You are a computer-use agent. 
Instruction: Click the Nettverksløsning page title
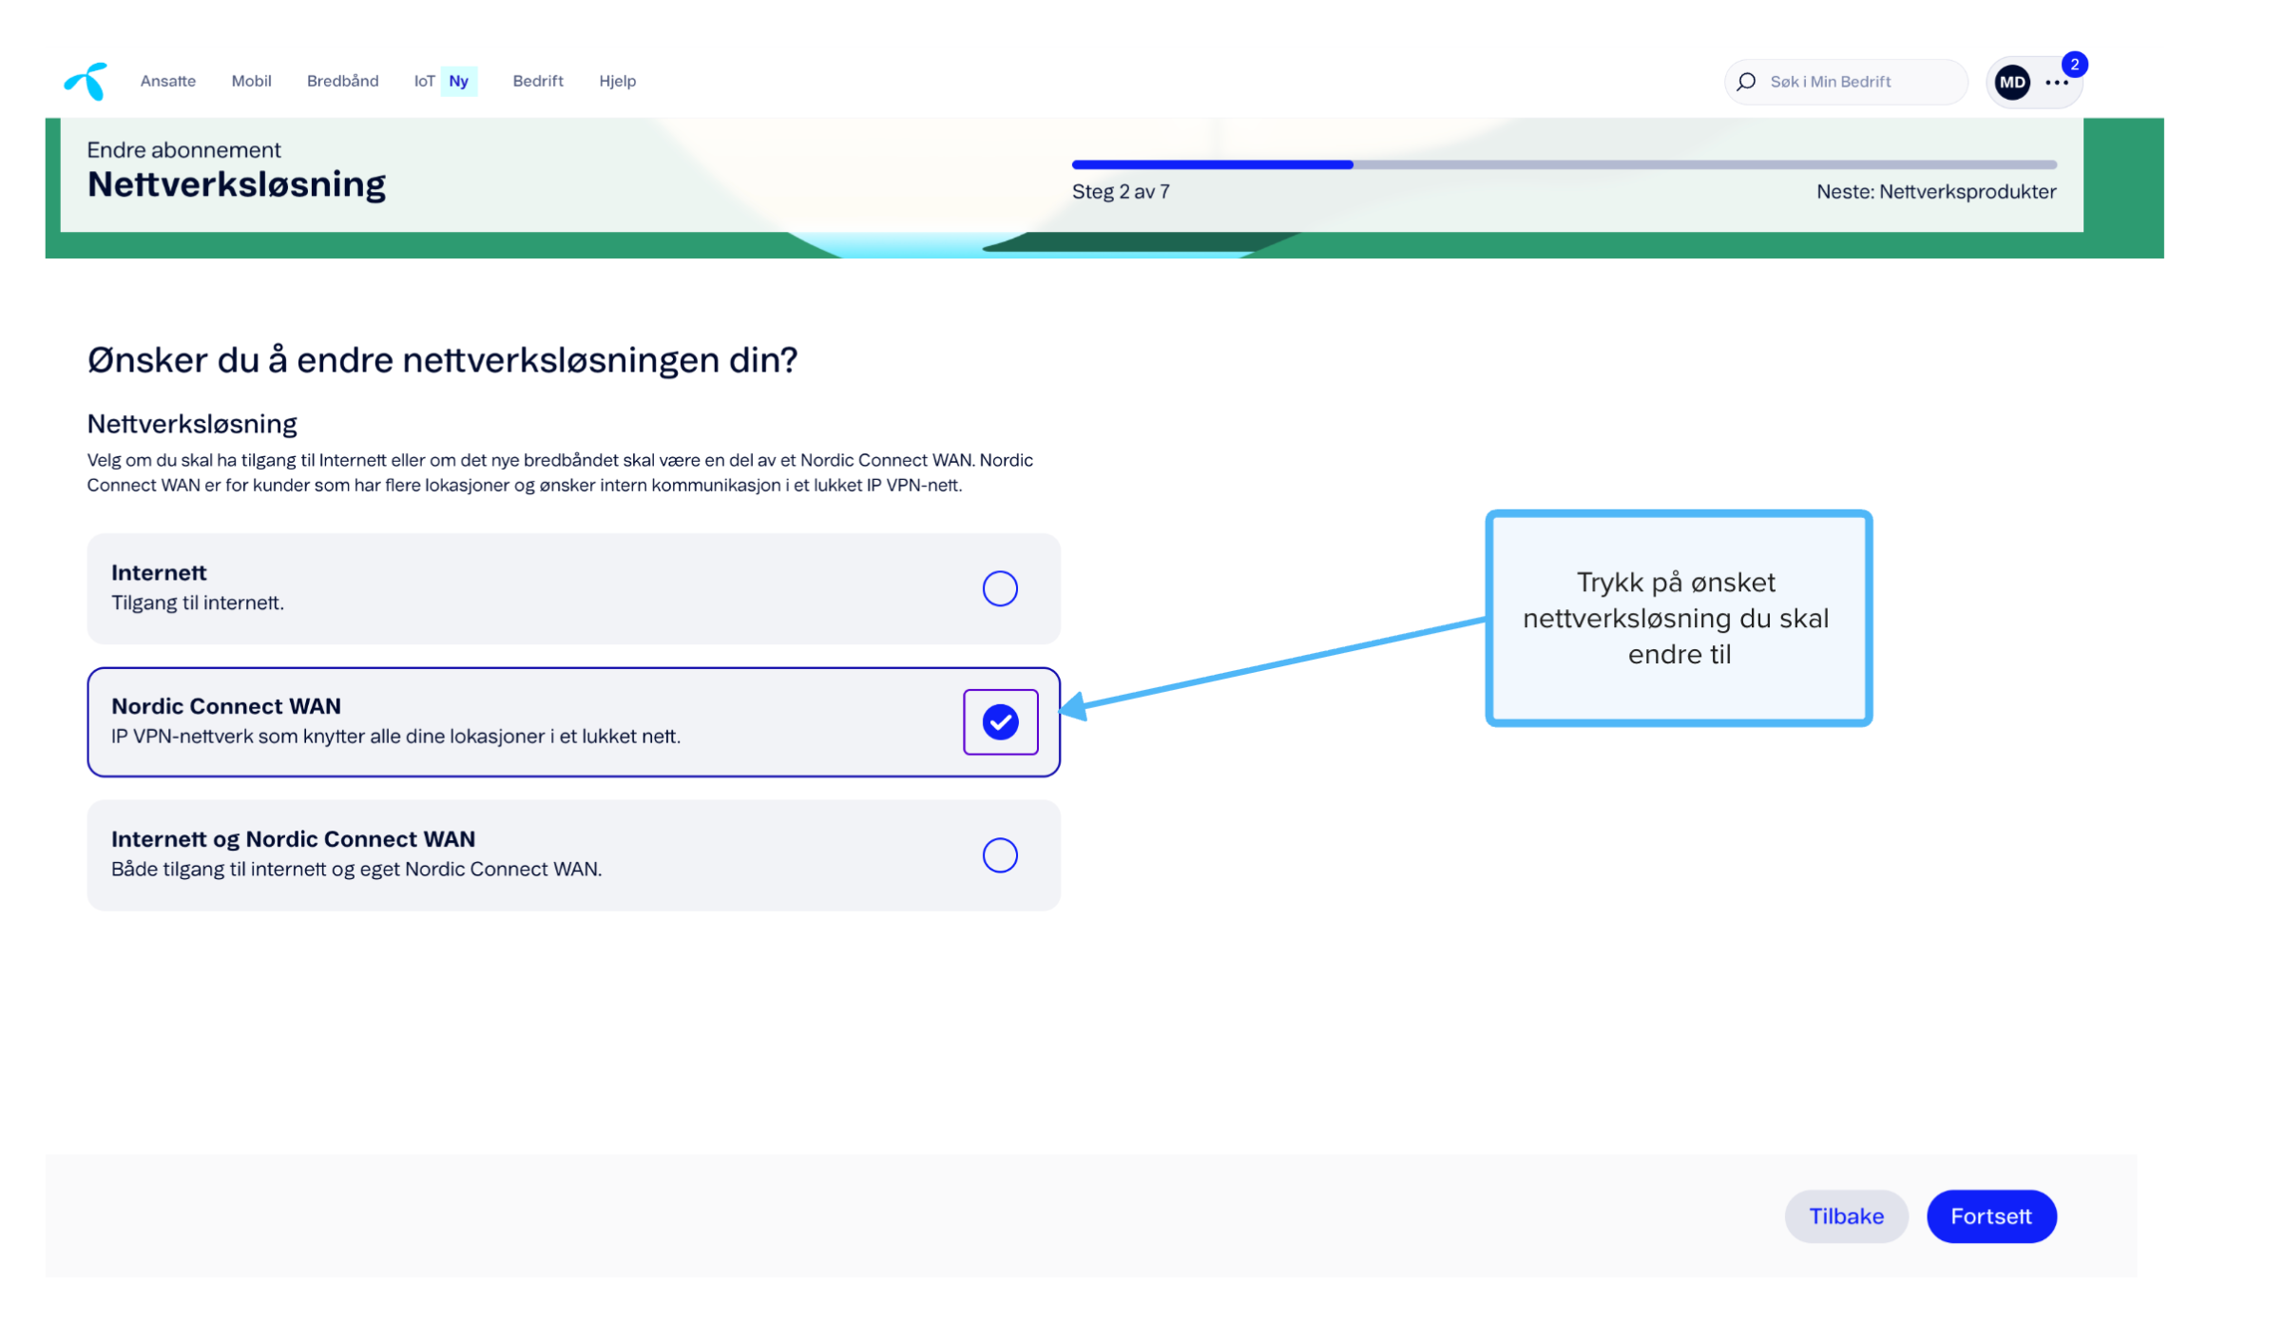(237, 184)
